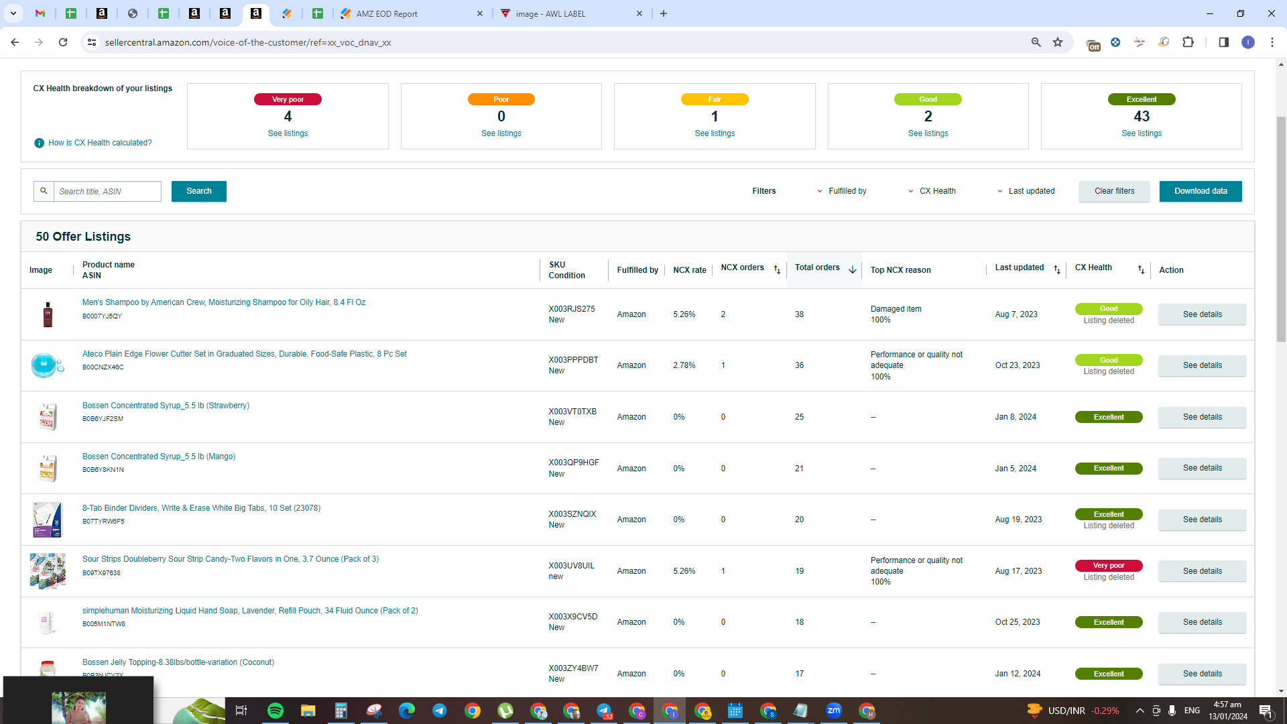Click the Sour Strips product thumbnail
Viewport: 1287px width, 724px height.
(48, 571)
